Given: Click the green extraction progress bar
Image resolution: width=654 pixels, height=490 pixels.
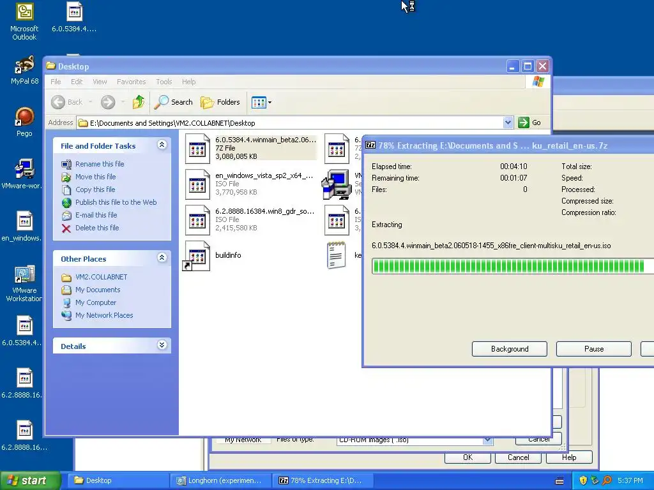Looking at the screenshot, I should click(513, 266).
